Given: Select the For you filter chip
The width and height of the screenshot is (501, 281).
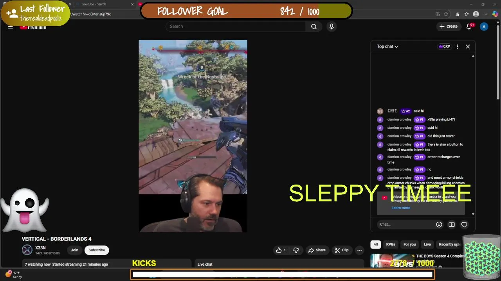Looking at the screenshot, I should click(x=409, y=244).
